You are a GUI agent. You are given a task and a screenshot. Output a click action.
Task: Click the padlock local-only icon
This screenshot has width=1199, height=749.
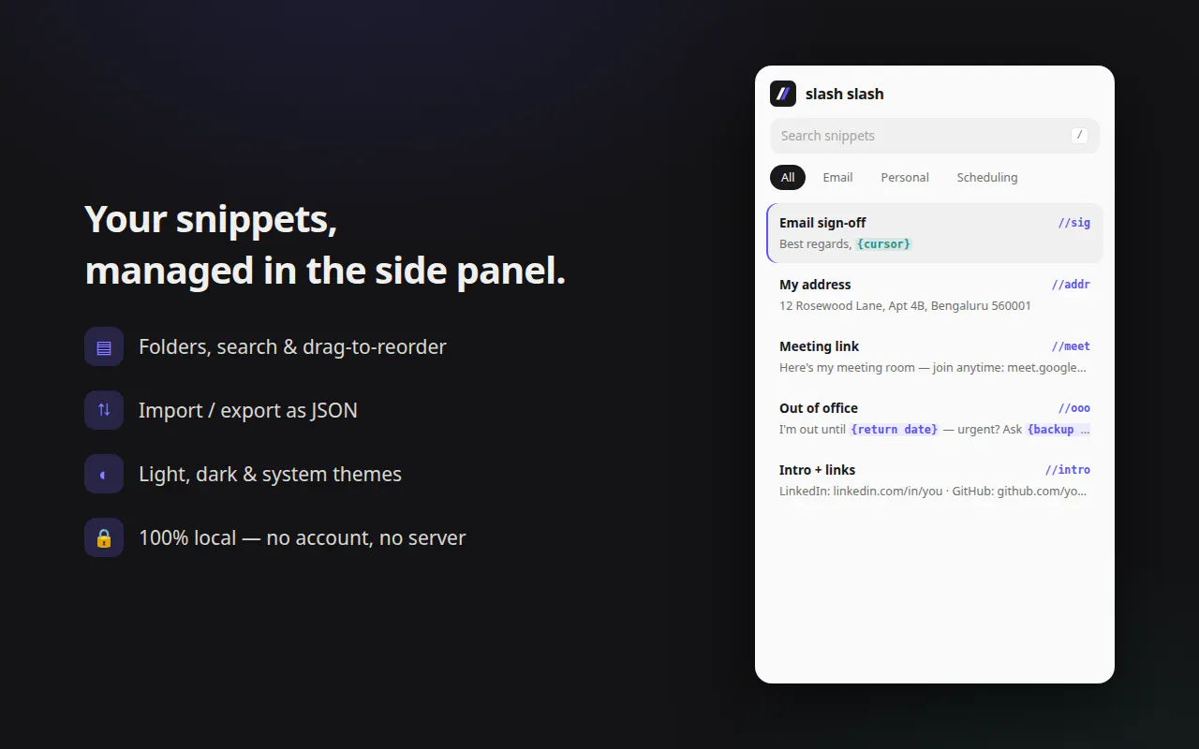pyautogui.click(x=104, y=537)
